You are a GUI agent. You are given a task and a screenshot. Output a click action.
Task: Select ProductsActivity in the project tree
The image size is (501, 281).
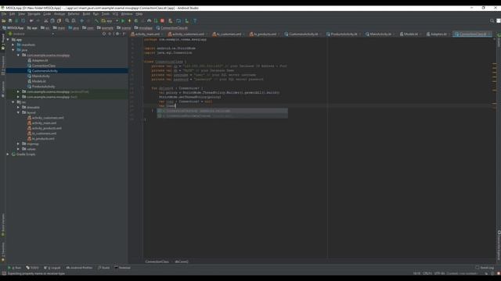[43, 87]
